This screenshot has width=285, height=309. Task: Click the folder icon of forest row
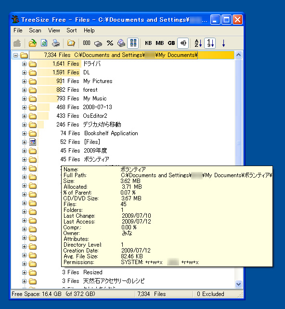33,90
